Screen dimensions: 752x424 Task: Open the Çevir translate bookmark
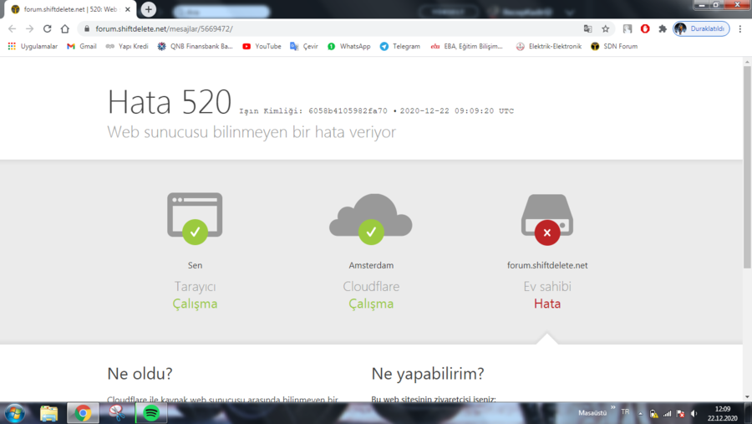click(304, 46)
